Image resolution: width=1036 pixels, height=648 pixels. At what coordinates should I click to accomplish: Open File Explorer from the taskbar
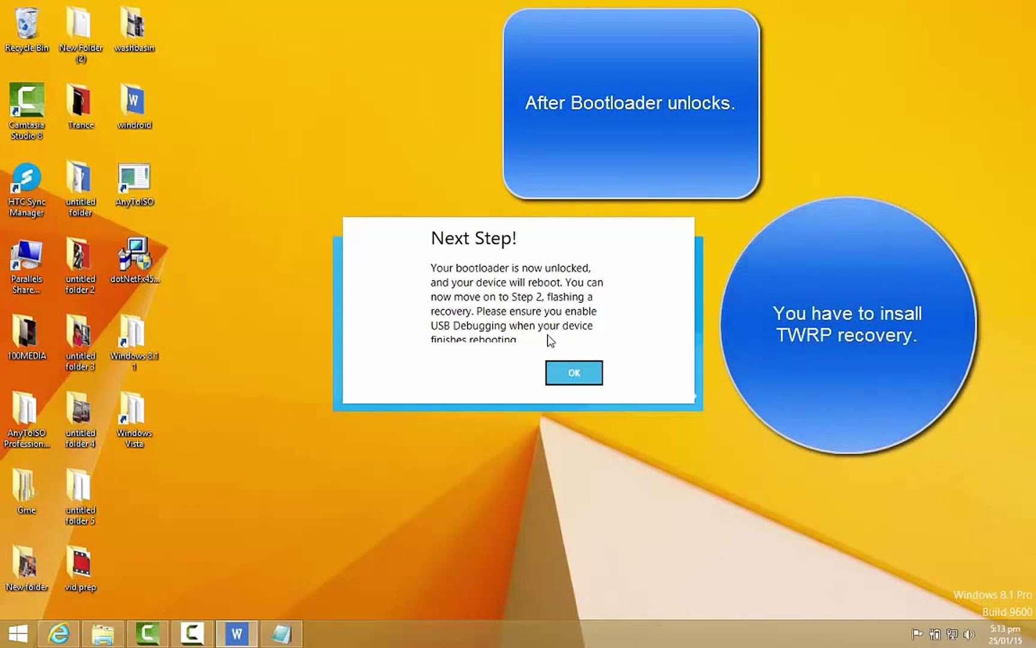pyautogui.click(x=103, y=634)
